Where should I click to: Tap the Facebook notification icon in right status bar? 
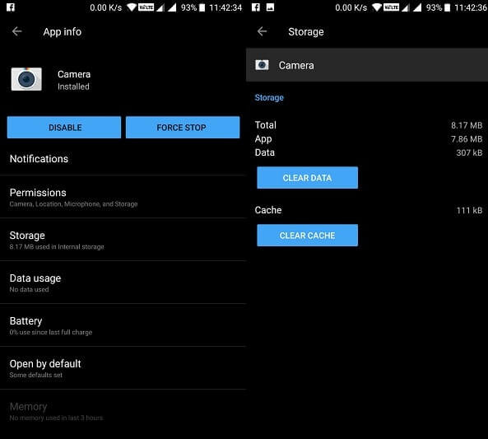point(256,7)
